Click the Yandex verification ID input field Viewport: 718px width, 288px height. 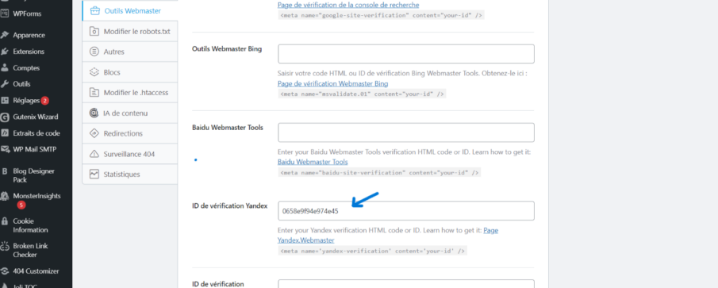406,210
